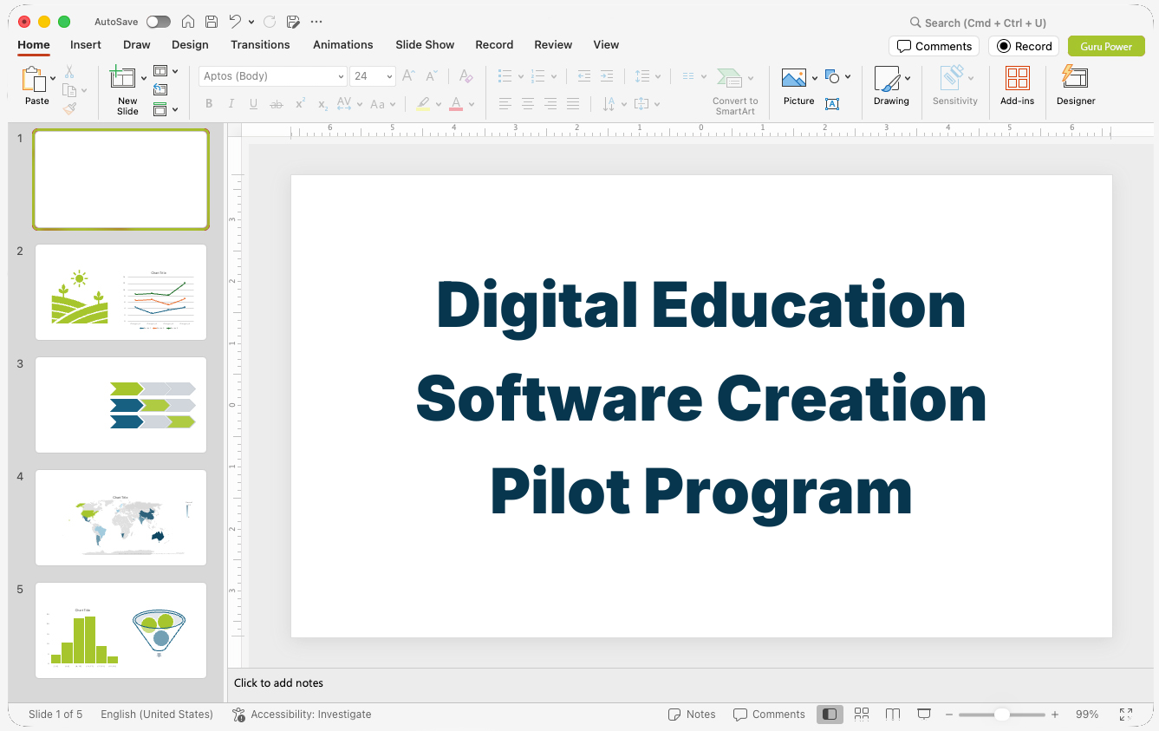Check Accessibility: Investigate in status bar

(302, 715)
